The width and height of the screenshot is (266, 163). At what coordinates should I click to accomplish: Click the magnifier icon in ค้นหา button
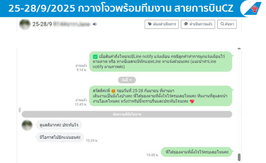click(x=222, y=24)
